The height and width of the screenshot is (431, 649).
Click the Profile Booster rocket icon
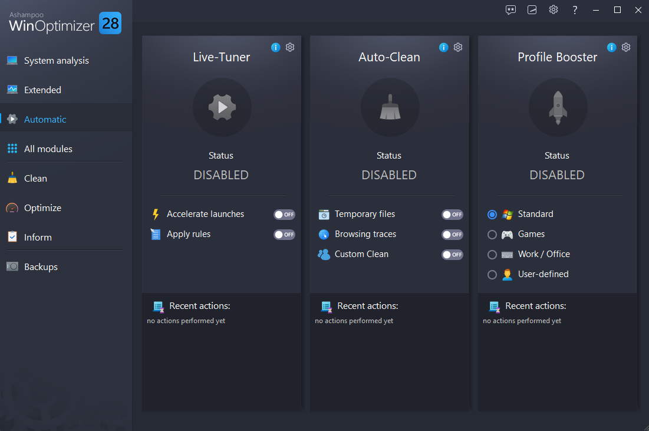pos(558,107)
